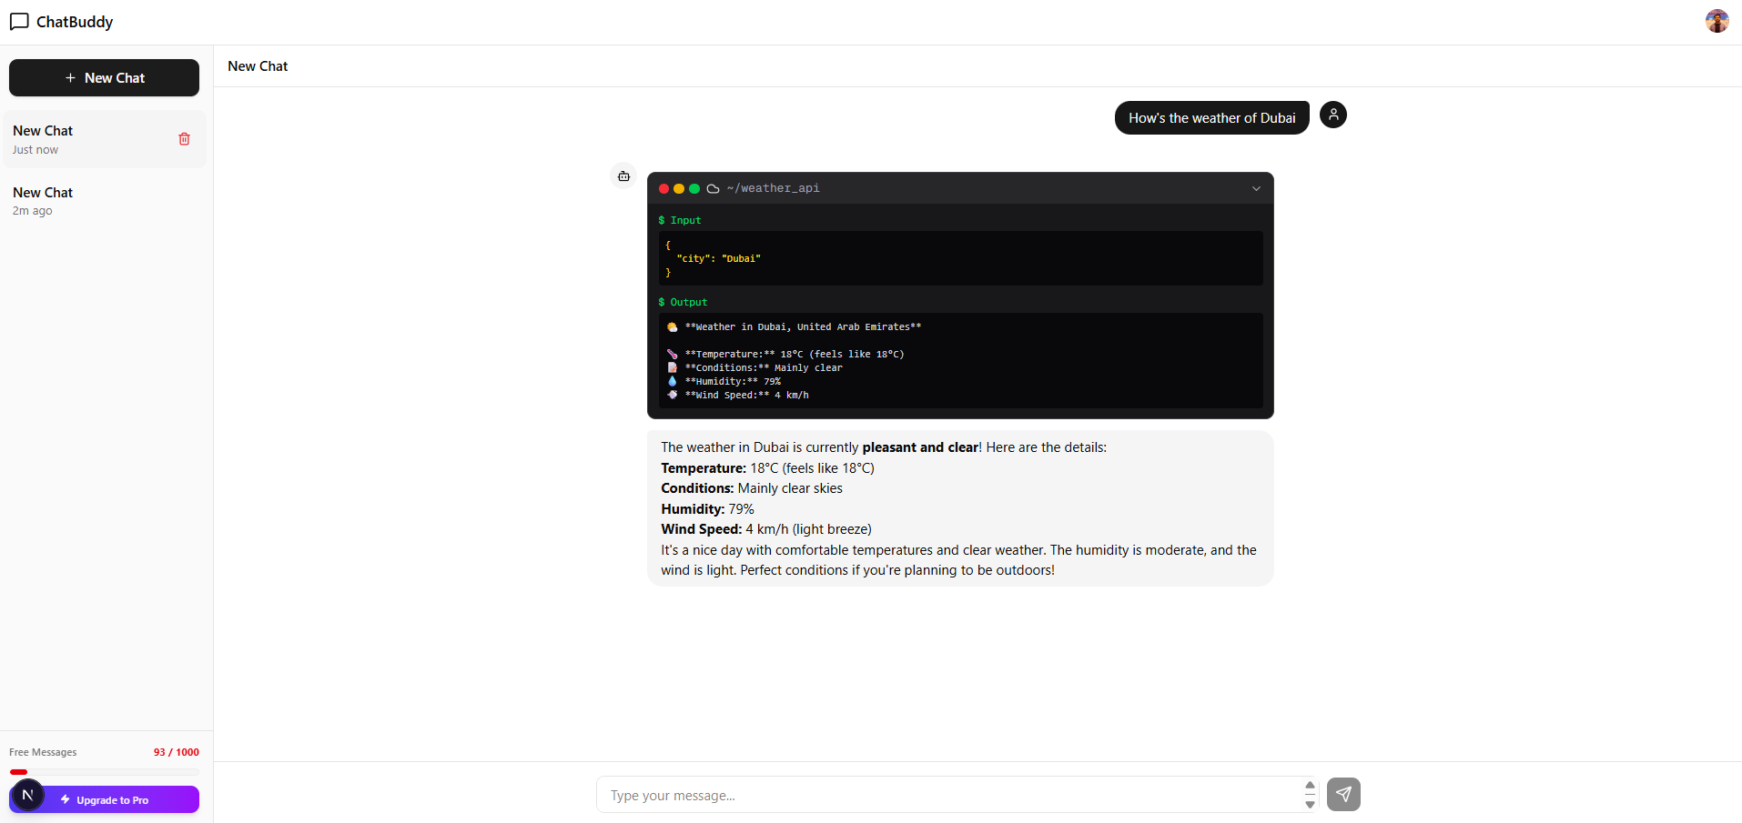This screenshot has width=1742, height=823.
Task: Click the green dot in the terminal titlebar
Action: (694, 188)
